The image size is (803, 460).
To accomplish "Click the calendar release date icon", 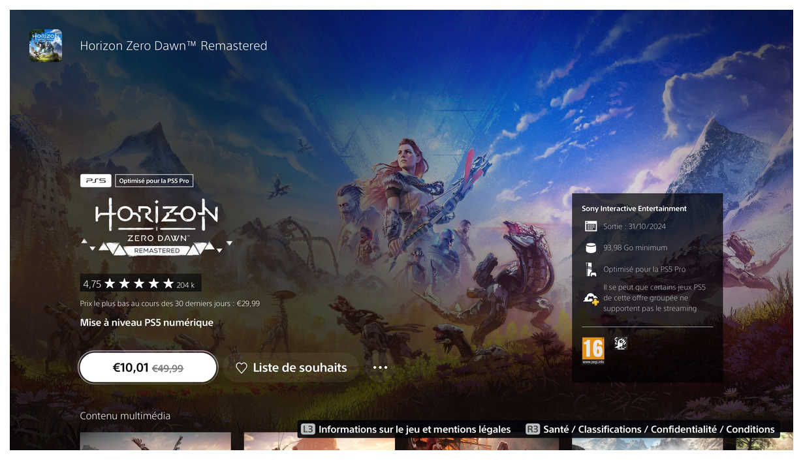I will click(x=591, y=226).
